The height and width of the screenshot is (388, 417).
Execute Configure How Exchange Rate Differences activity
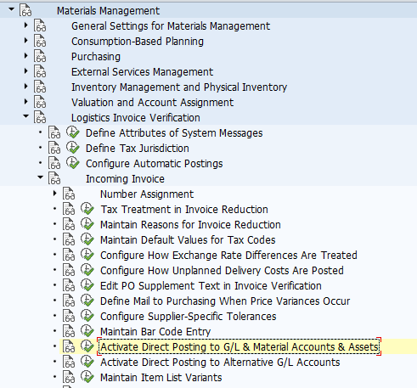point(87,255)
